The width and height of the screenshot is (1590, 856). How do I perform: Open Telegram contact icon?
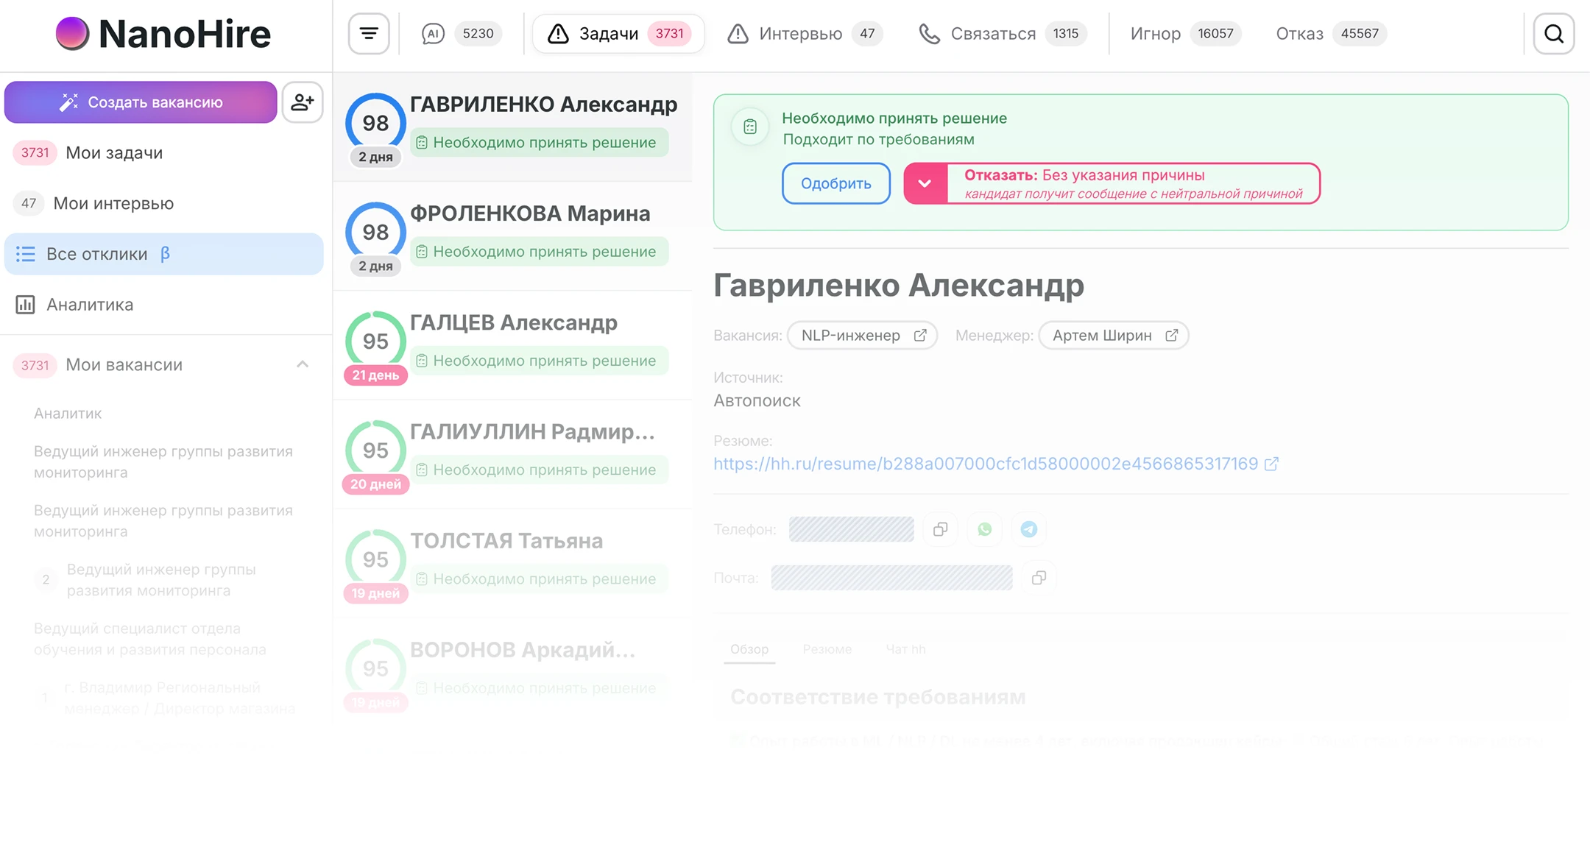click(x=1028, y=529)
